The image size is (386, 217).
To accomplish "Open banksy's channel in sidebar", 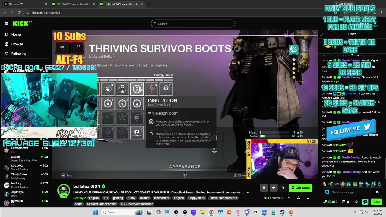I will [x=26, y=185].
